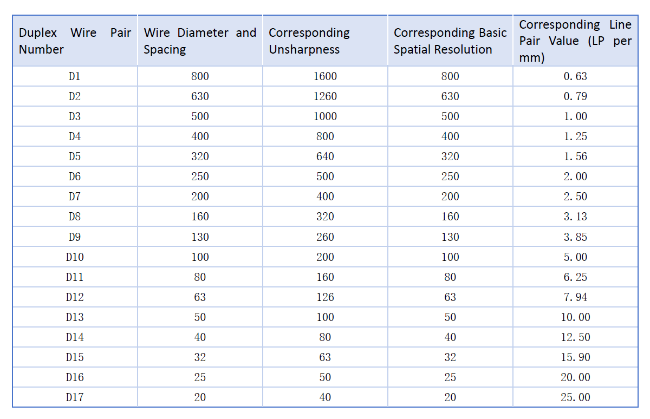Select the D1 row label cell
The width and height of the screenshot is (650, 419).
75,76
